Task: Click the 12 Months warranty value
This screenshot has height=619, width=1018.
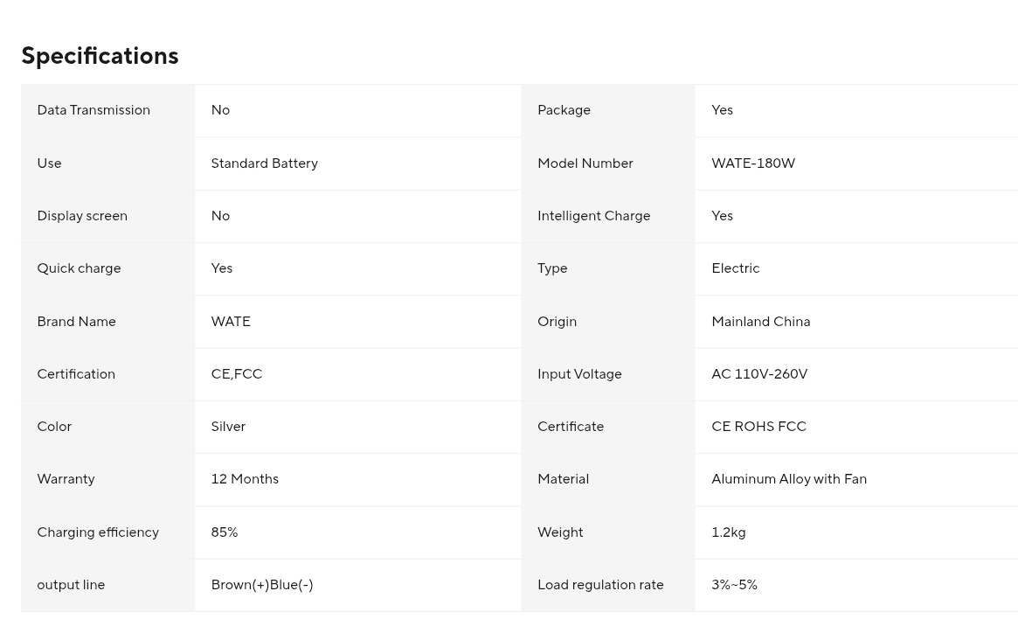Action: [x=245, y=479]
